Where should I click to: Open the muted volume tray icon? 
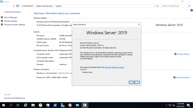tap(174, 105)
